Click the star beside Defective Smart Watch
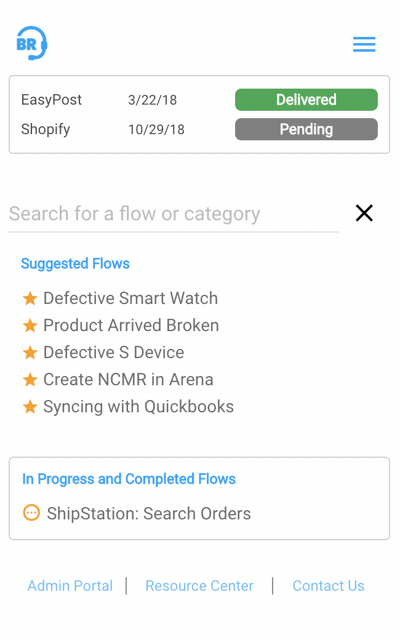Screen dimensions: 400x640 pos(30,298)
